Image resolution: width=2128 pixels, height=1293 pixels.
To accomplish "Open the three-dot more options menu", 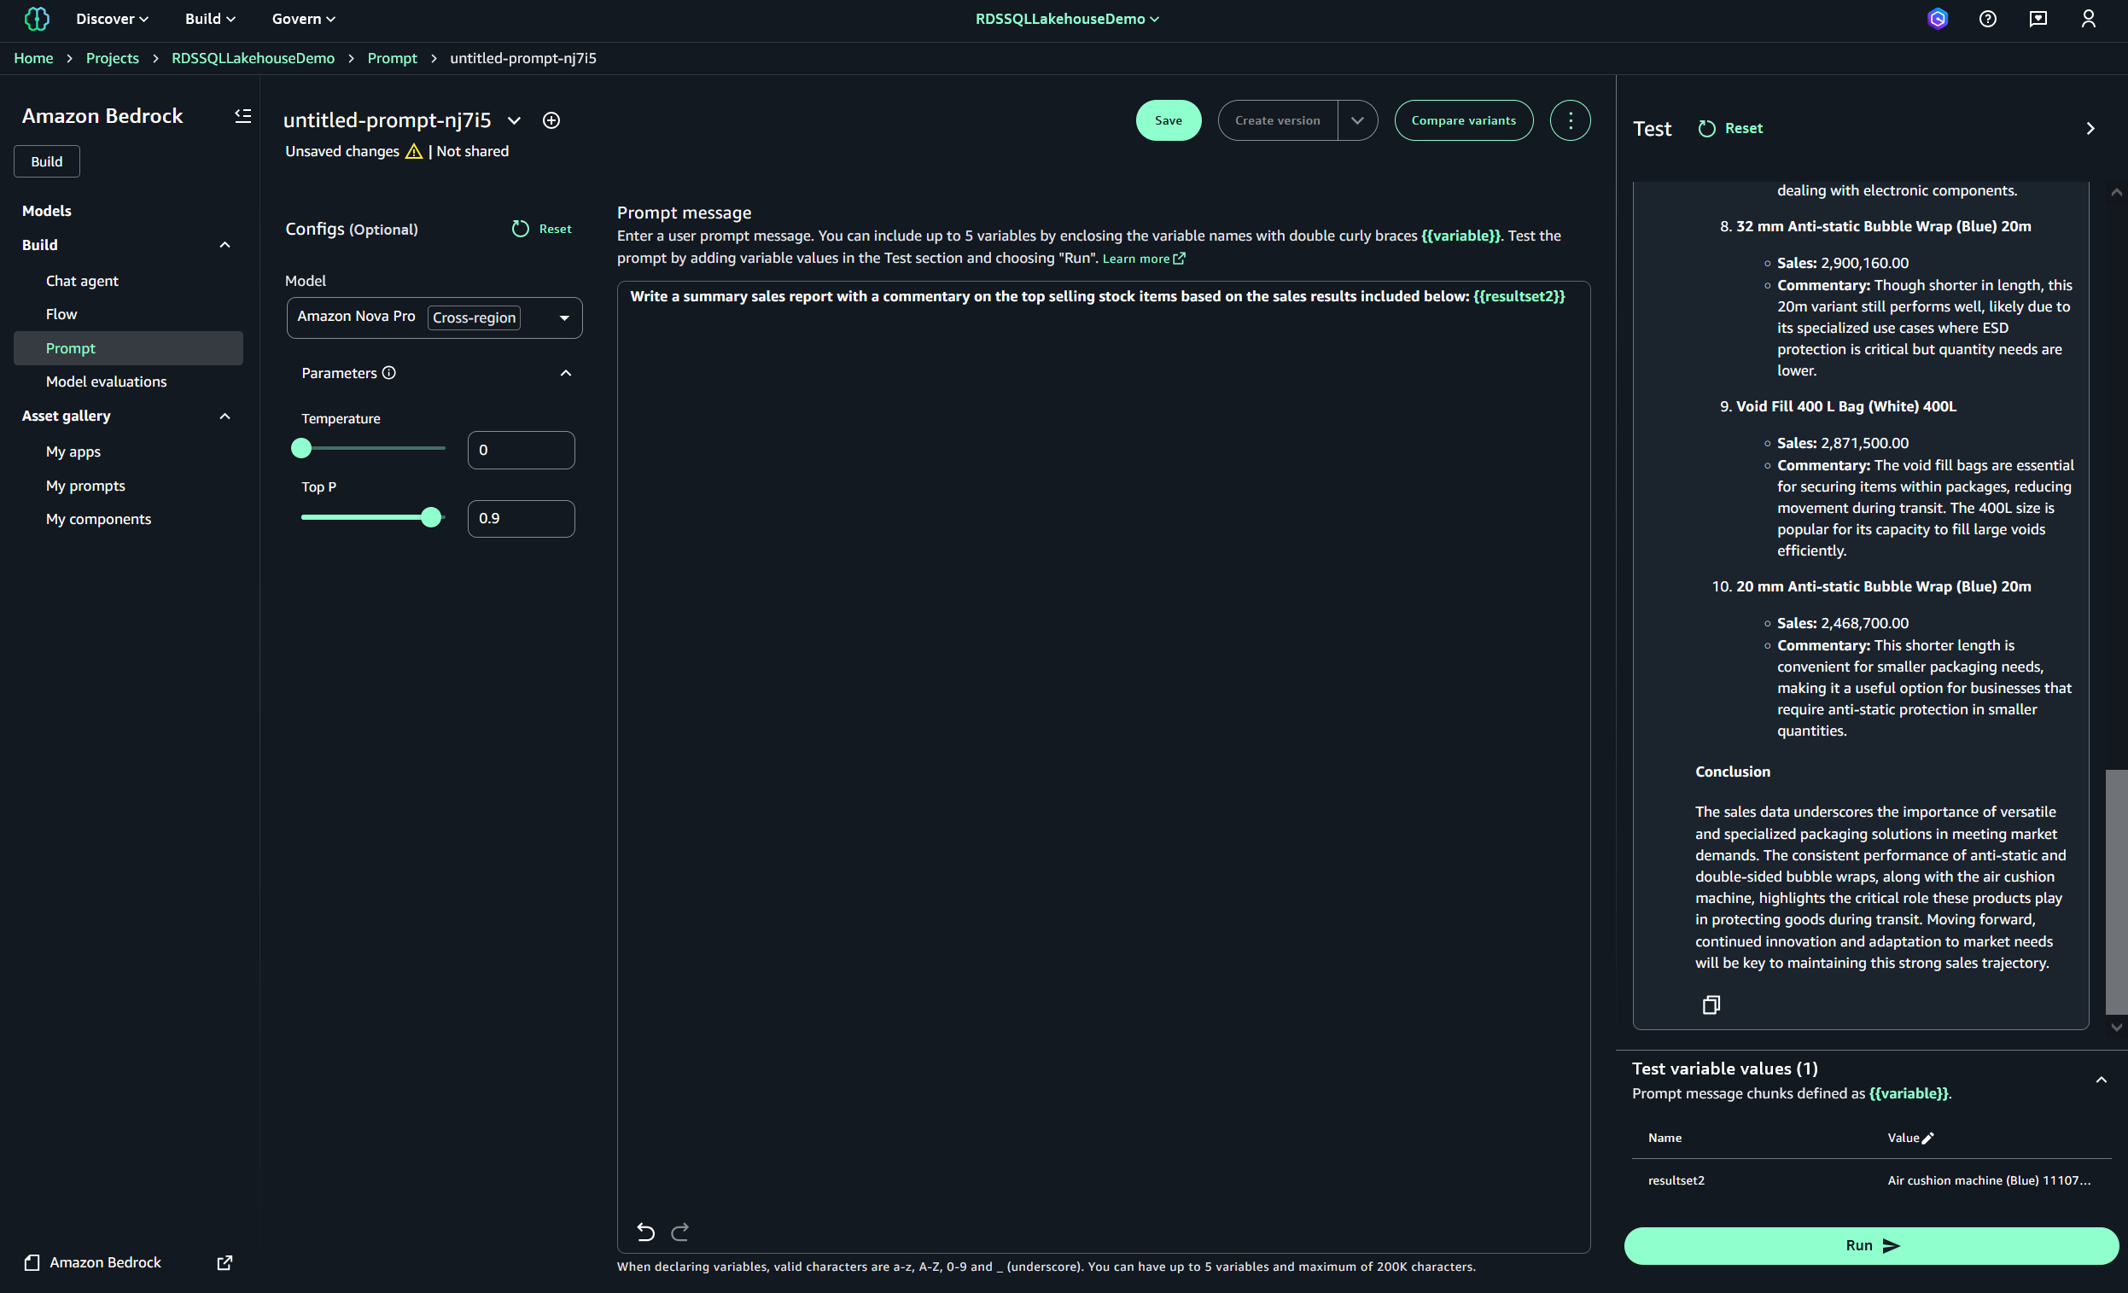I will 1569,120.
